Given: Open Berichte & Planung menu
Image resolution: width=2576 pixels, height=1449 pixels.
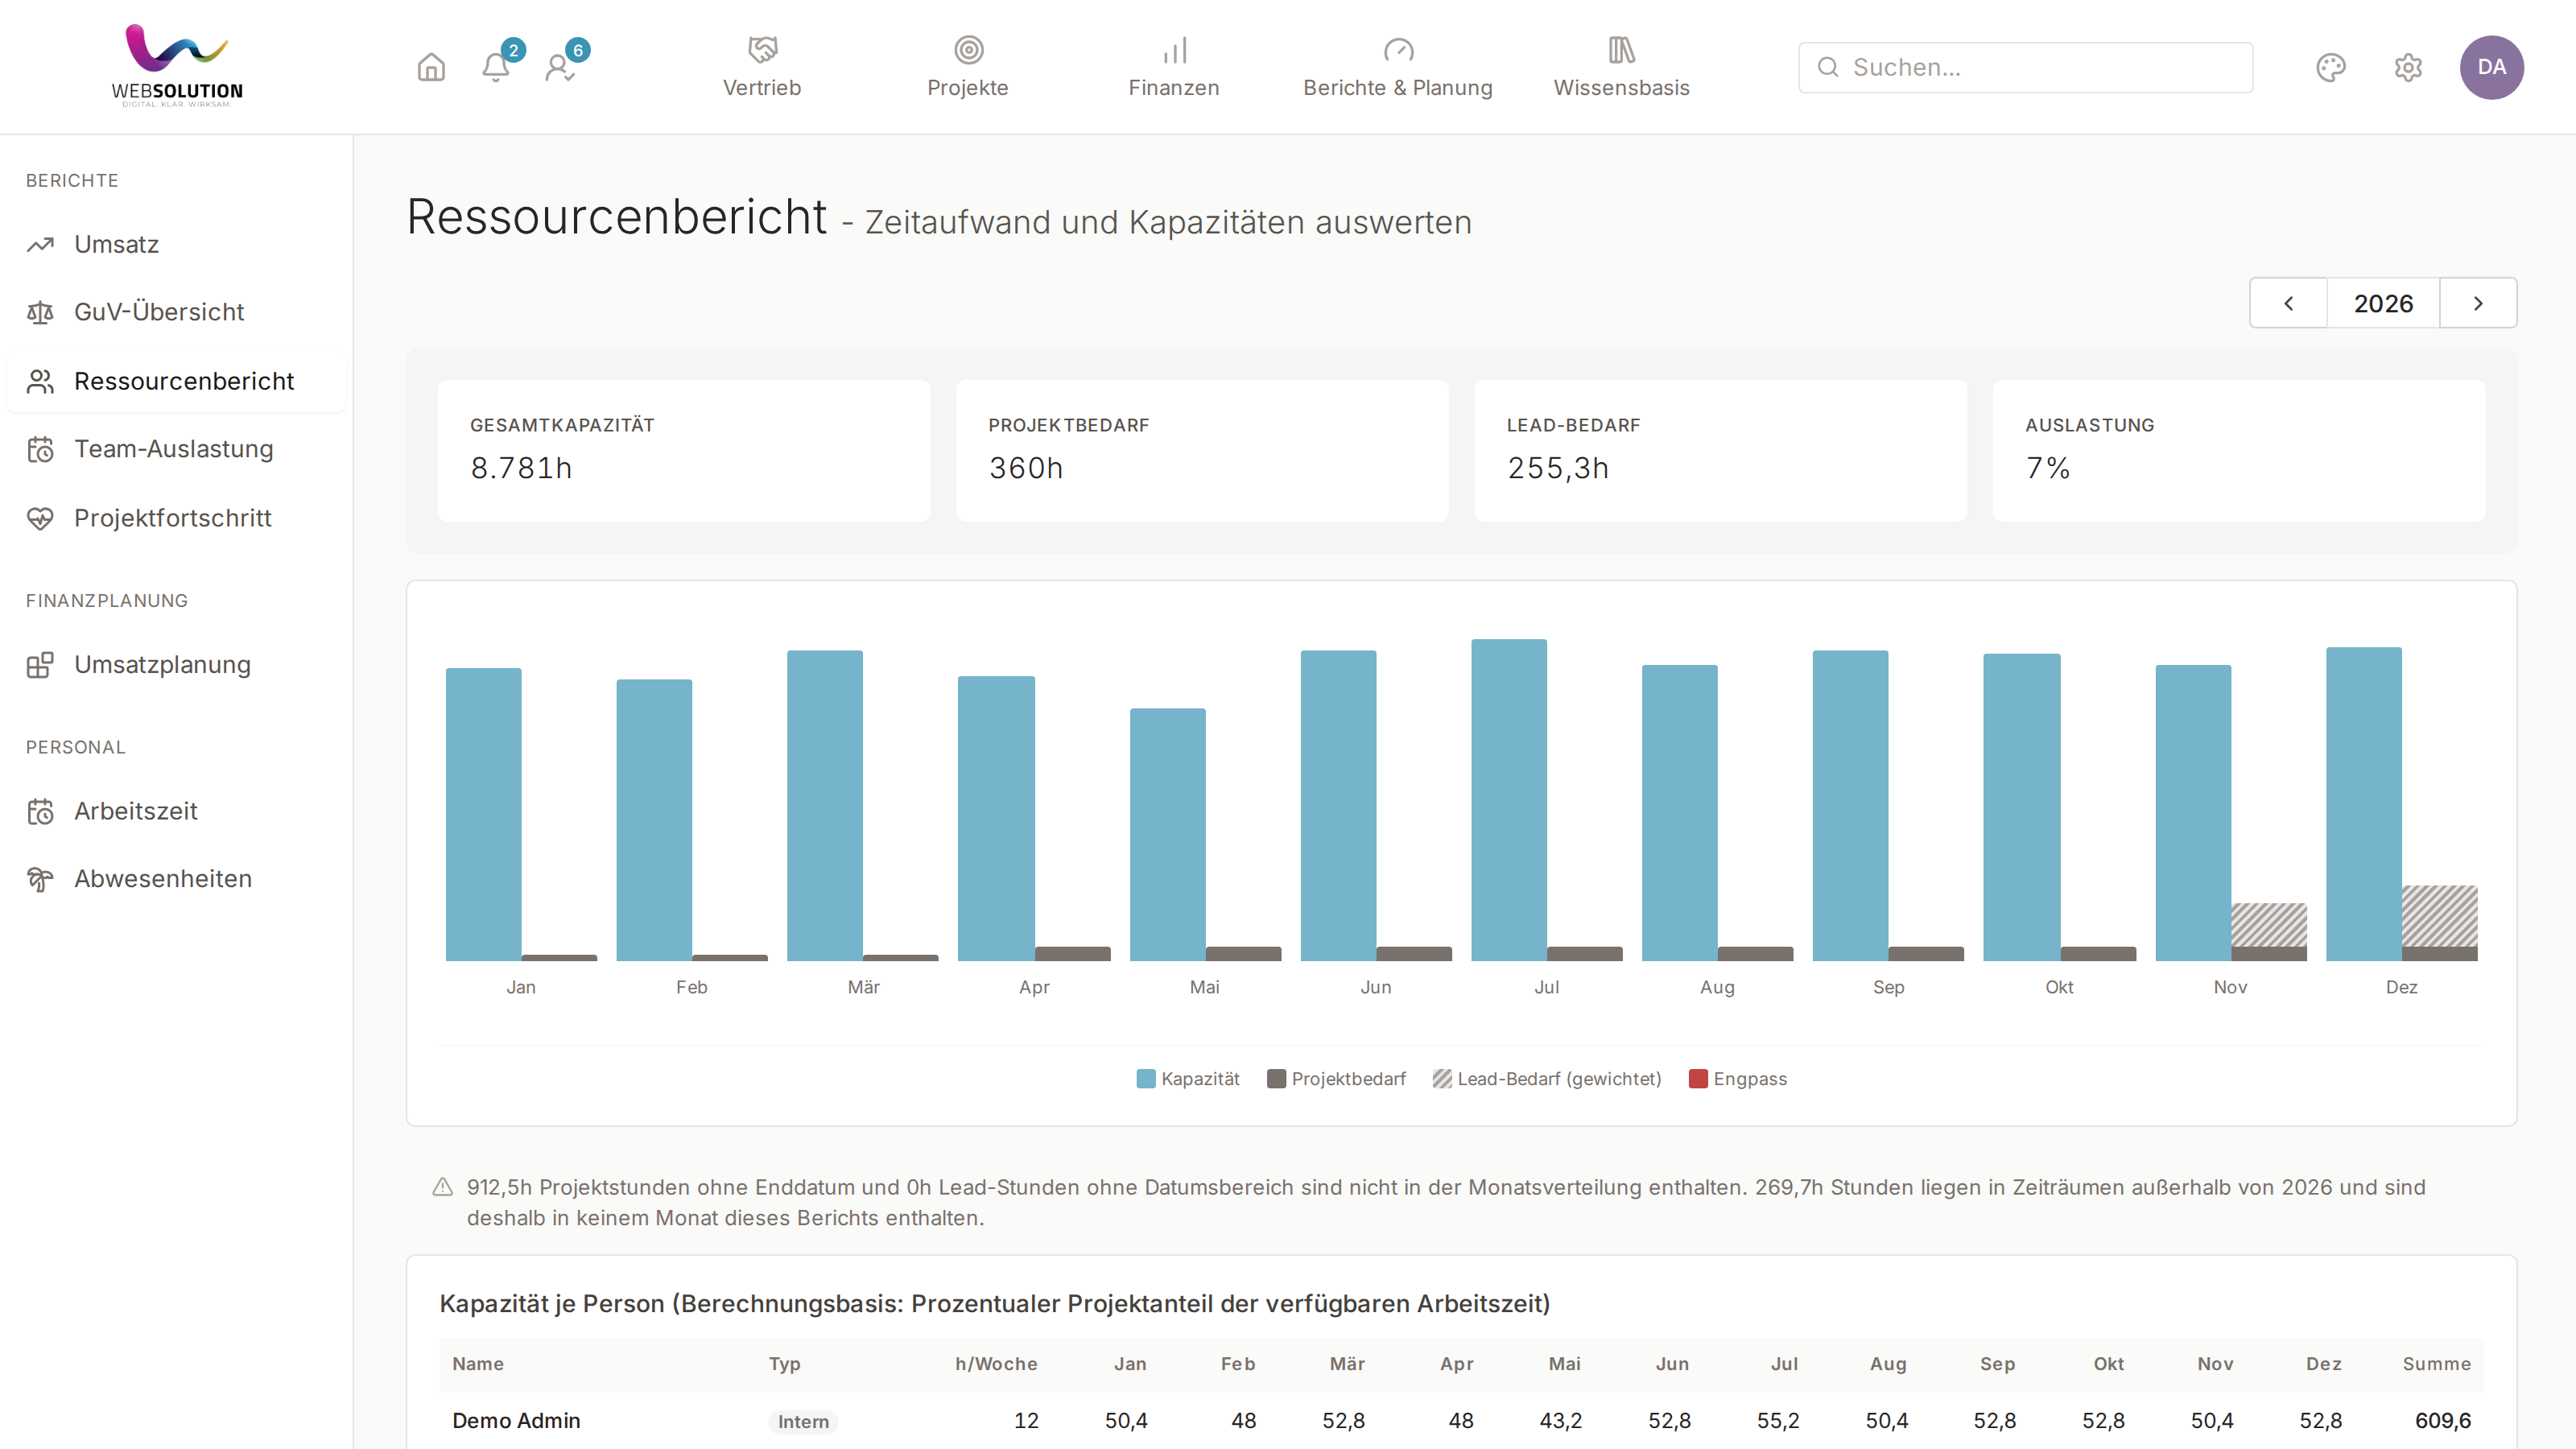Looking at the screenshot, I should (1398, 67).
